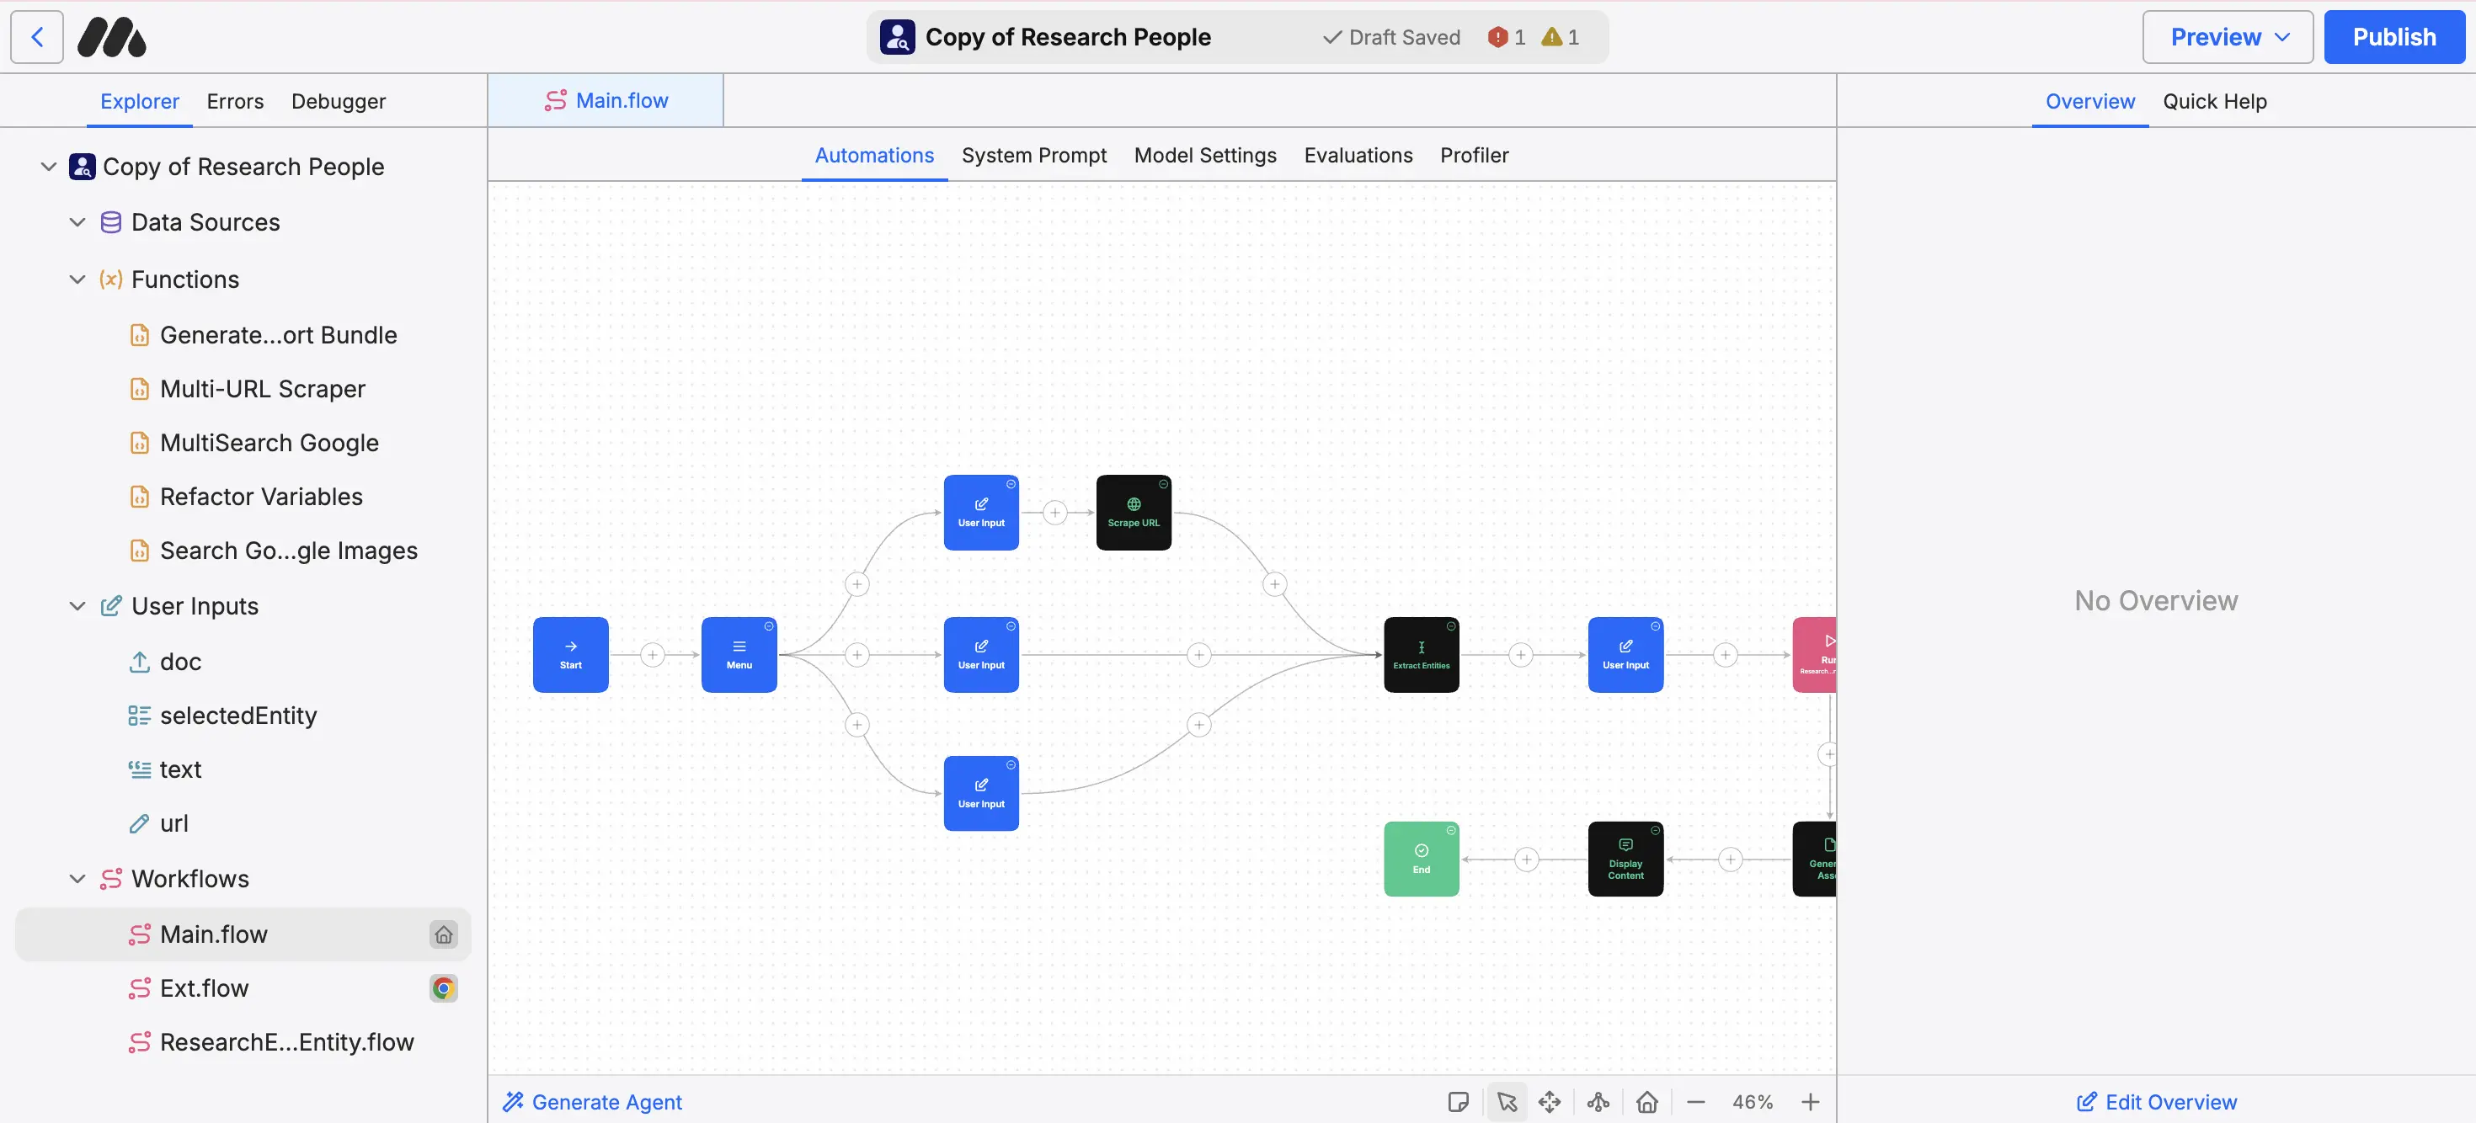Switch to the System Prompt tab
Screen dimensions: 2476x1123
tap(1033, 156)
